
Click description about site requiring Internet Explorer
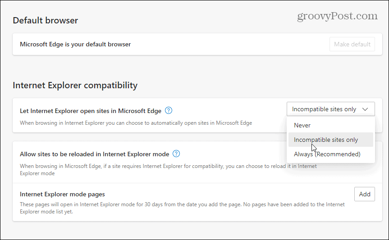point(167,166)
